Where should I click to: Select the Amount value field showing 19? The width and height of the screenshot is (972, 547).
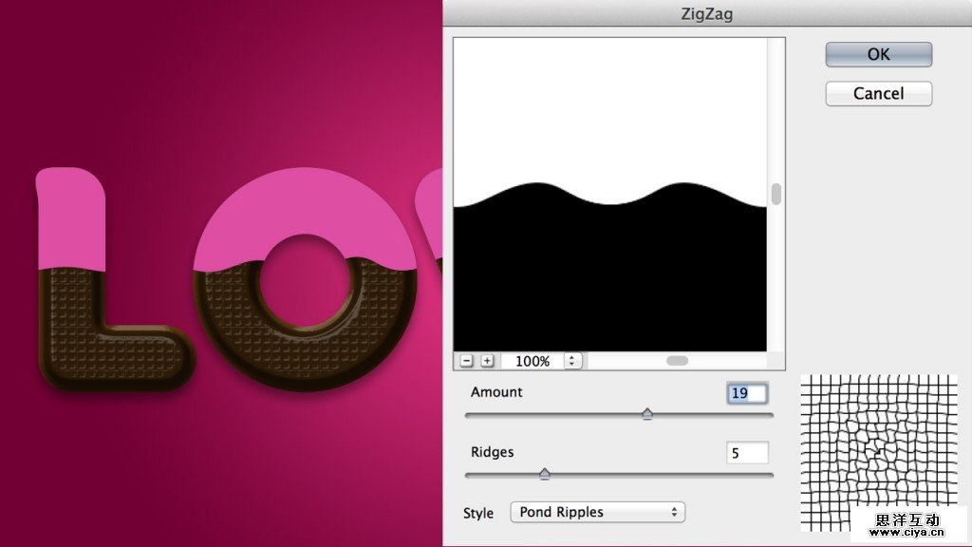pyautogui.click(x=746, y=393)
